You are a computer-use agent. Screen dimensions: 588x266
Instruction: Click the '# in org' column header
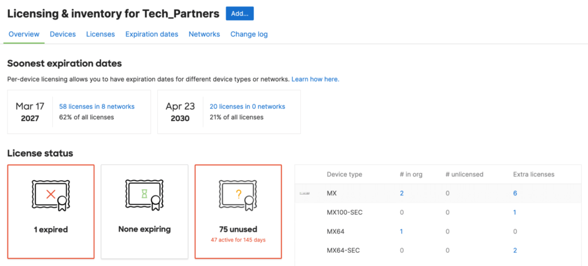pyautogui.click(x=411, y=174)
